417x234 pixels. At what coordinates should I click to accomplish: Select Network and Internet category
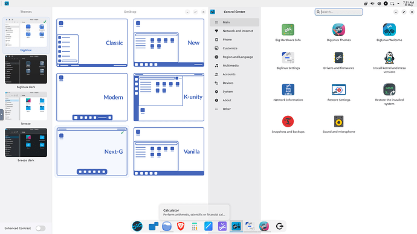(234, 31)
